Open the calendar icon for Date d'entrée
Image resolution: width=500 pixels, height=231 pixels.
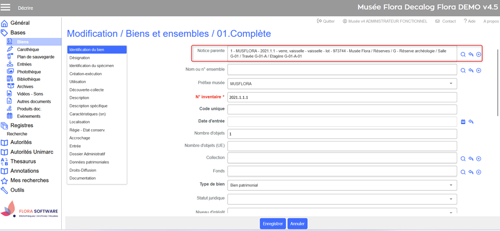[463, 122]
